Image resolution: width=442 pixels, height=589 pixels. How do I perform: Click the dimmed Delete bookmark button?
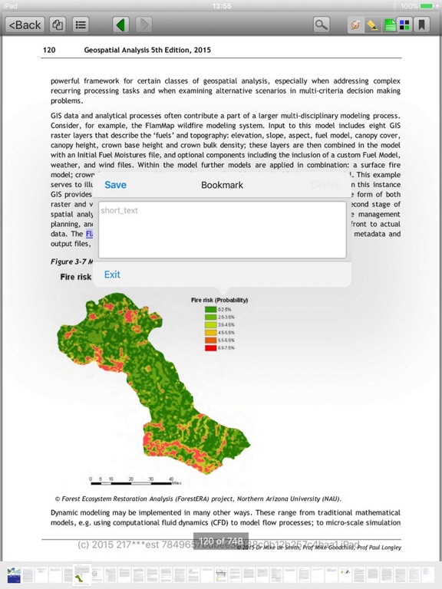[x=325, y=185]
